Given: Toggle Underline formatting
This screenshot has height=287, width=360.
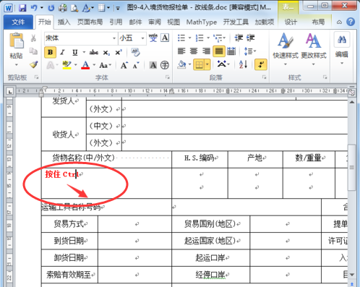Looking at the screenshot, I should (x=75, y=52).
